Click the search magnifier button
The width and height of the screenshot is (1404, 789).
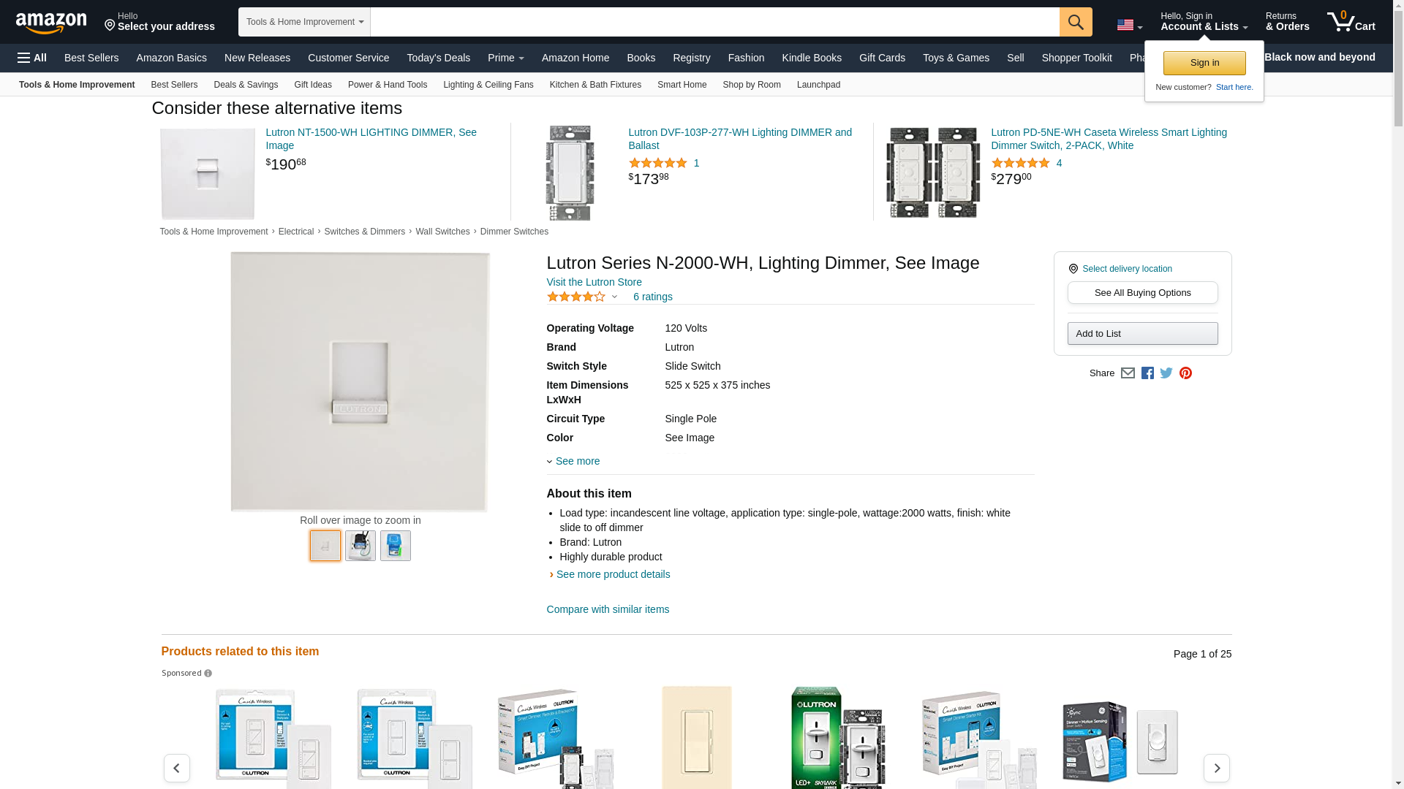(x=1075, y=22)
